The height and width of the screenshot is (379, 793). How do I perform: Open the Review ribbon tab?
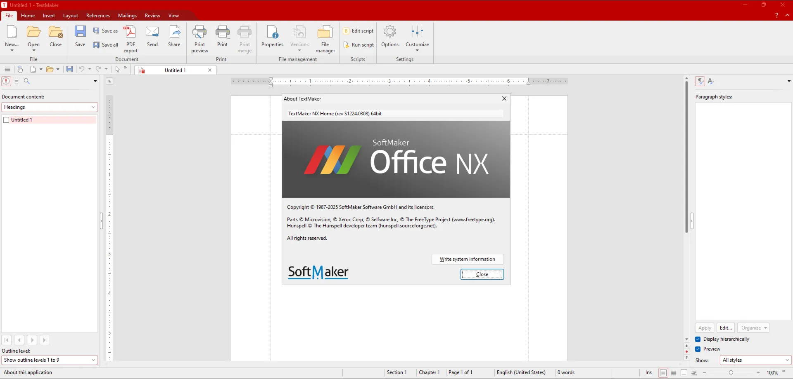pyautogui.click(x=152, y=16)
